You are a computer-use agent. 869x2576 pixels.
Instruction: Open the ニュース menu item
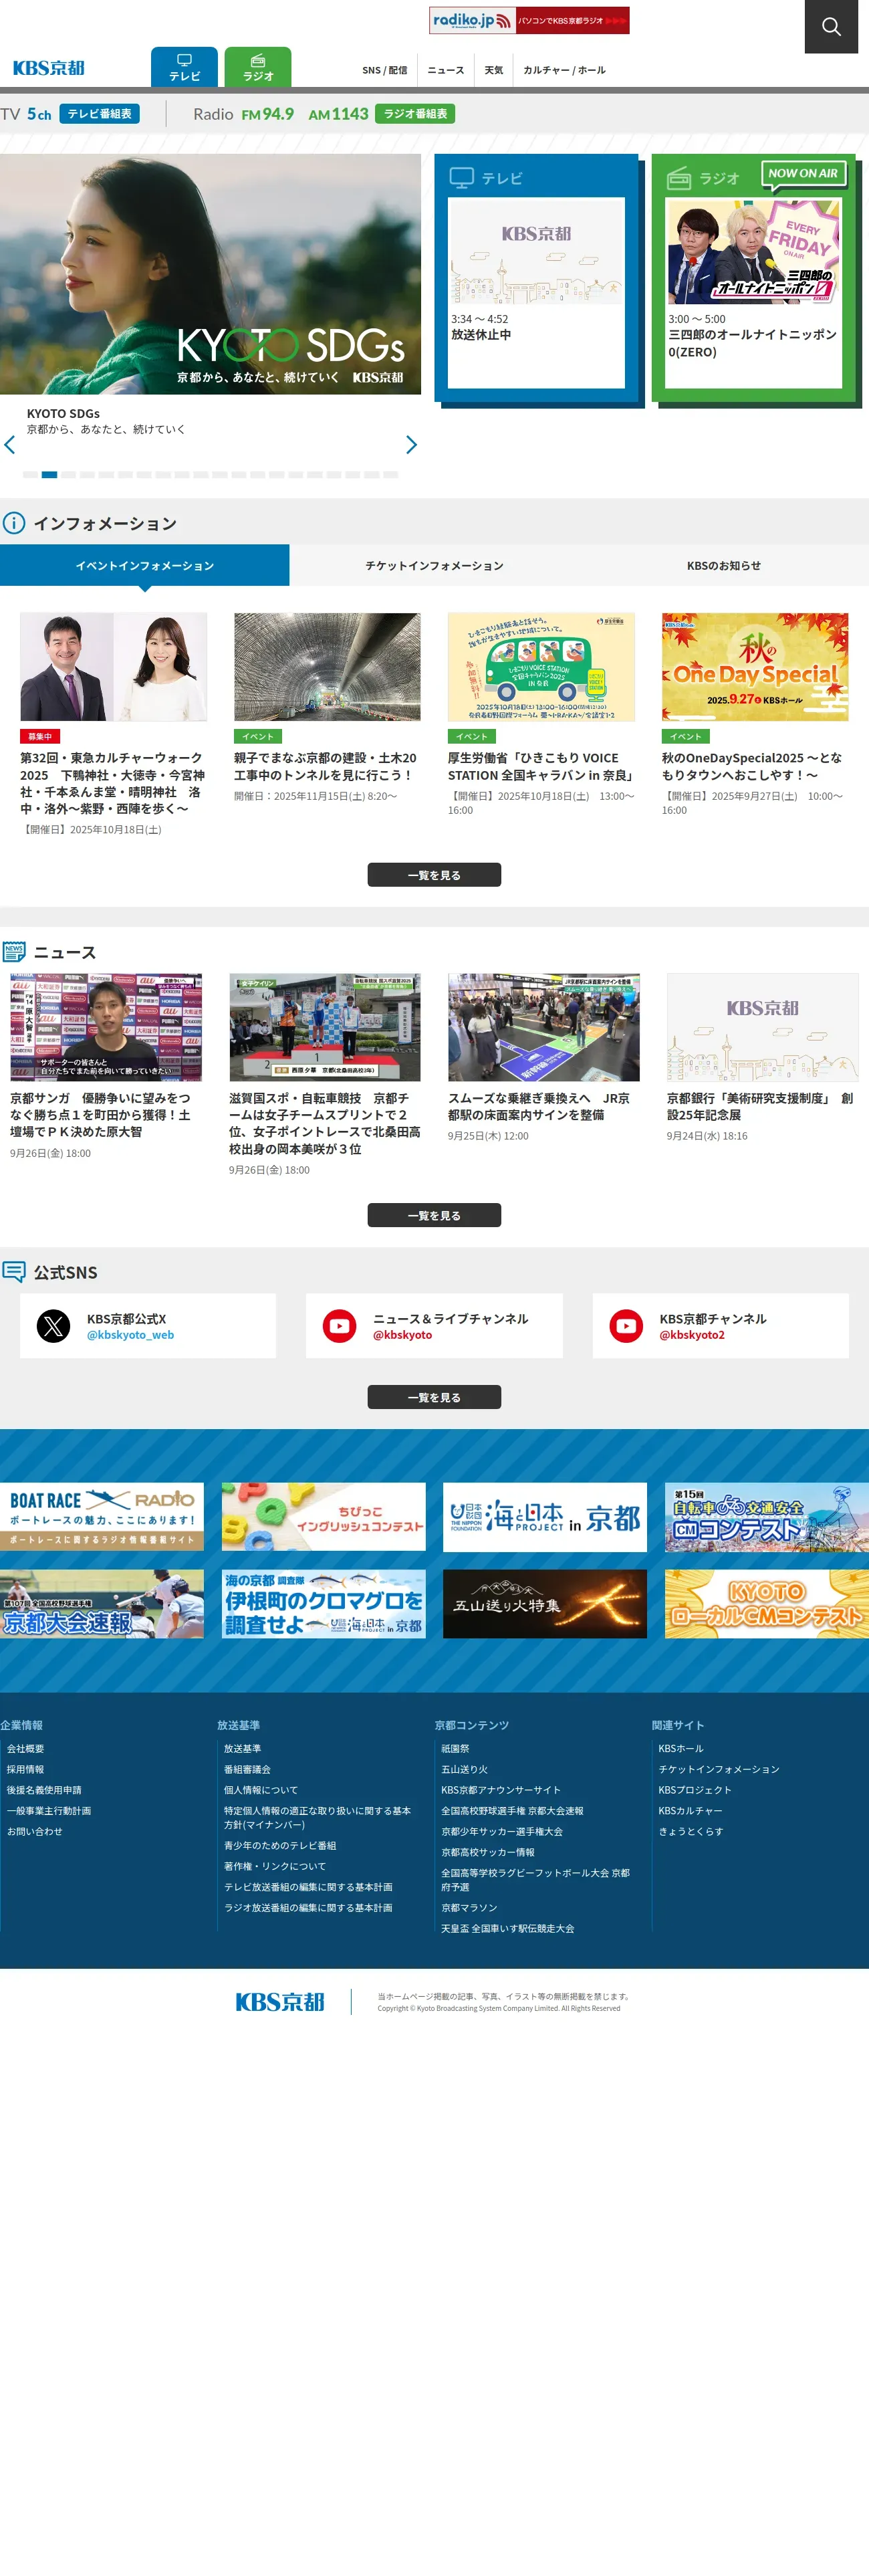(445, 70)
